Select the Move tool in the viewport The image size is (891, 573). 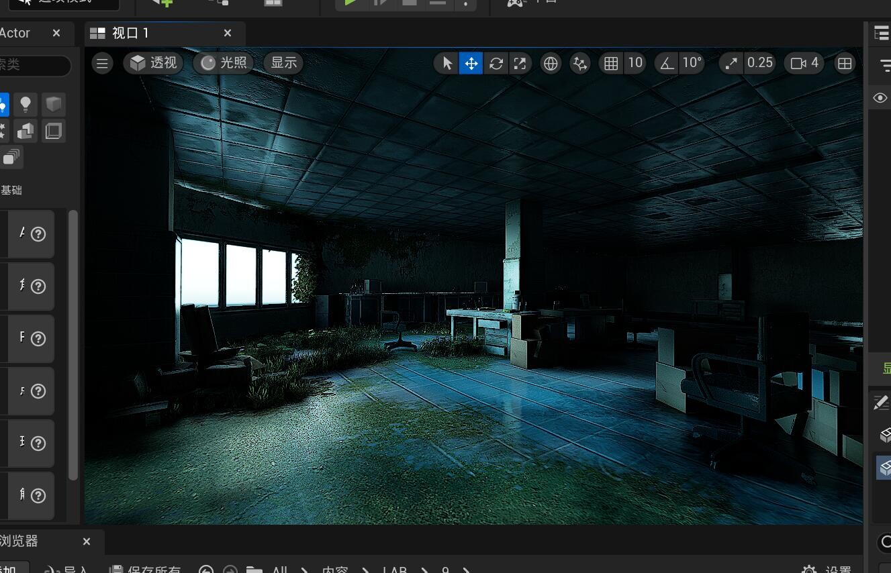(x=471, y=63)
